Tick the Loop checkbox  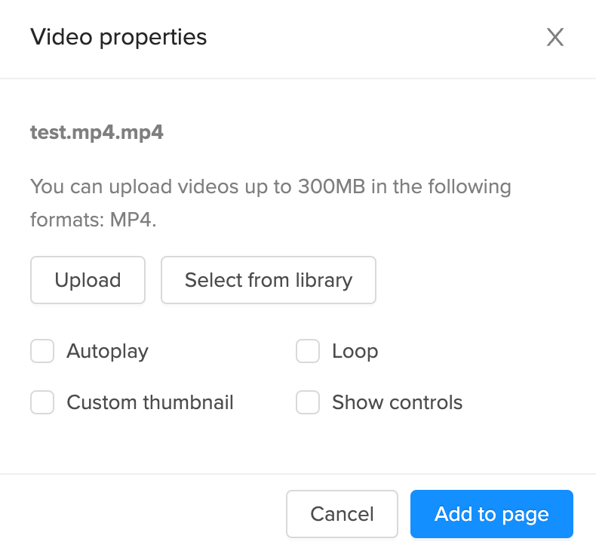coord(308,351)
